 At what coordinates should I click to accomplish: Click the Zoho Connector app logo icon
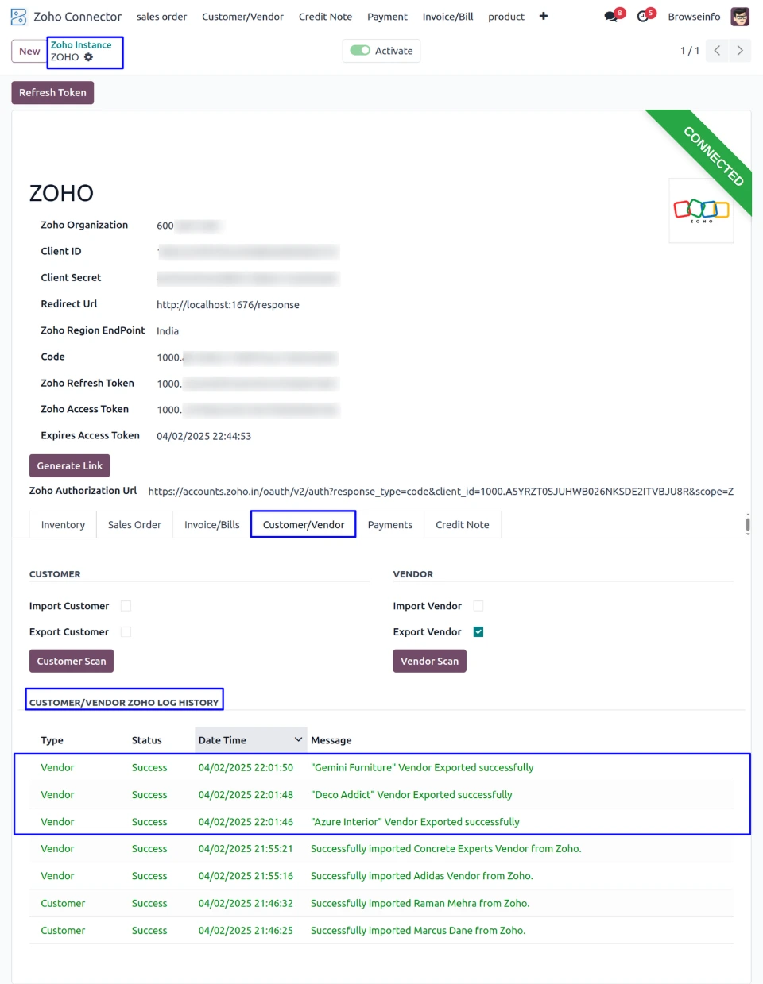[18, 17]
